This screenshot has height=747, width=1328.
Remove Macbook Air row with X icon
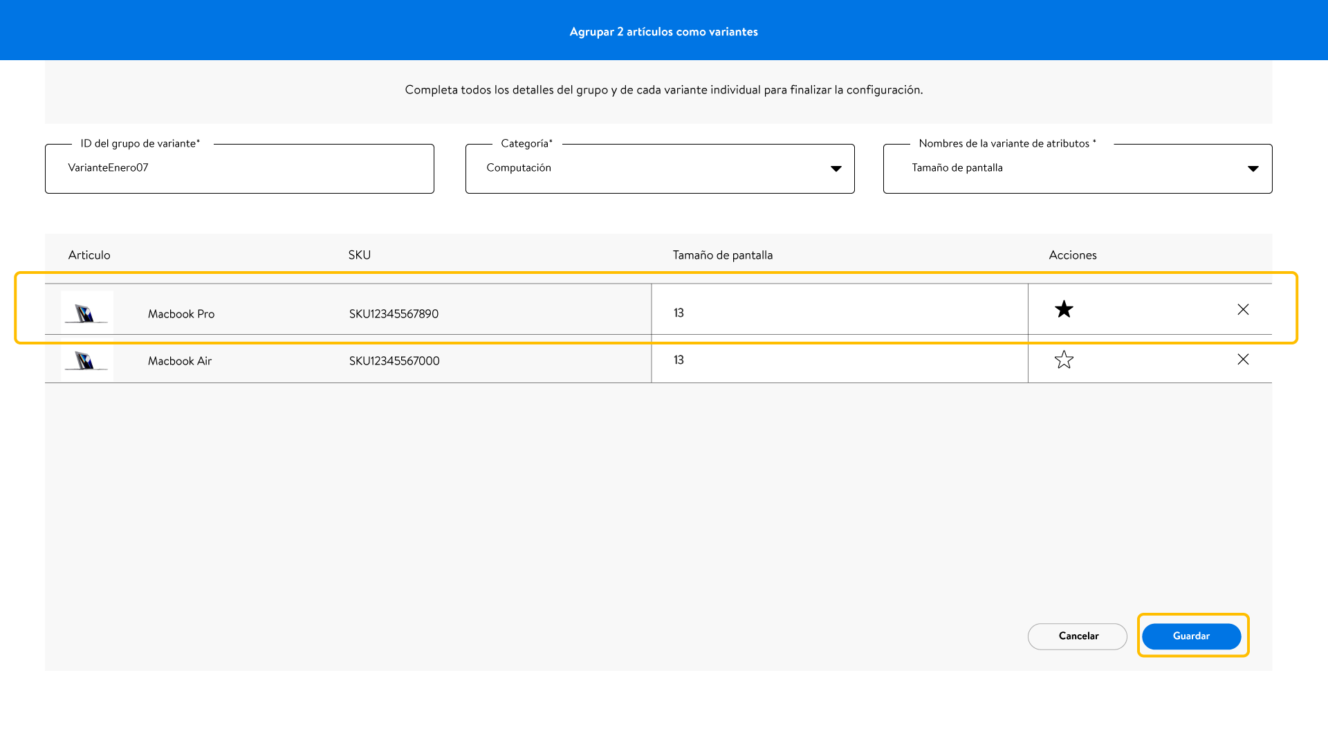[x=1243, y=360]
